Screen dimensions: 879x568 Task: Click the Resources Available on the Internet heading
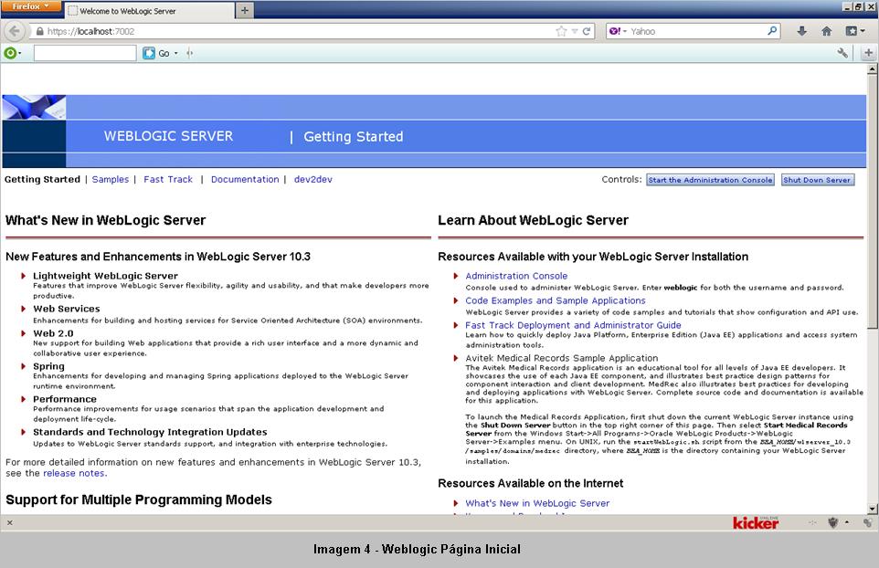530,483
